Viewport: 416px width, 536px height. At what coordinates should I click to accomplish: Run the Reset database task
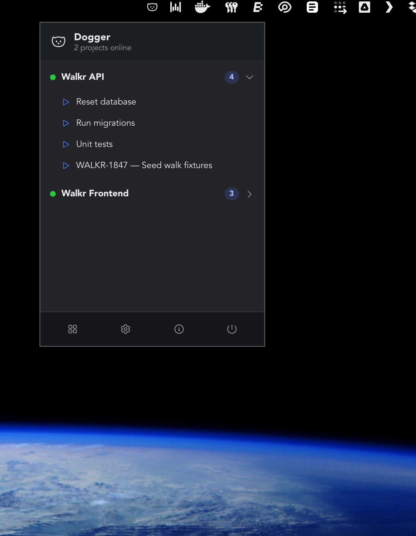tap(66, 102)
